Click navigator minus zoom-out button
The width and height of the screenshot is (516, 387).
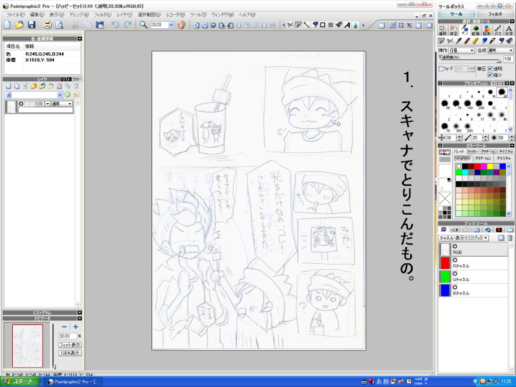click(x=64, y=327)
